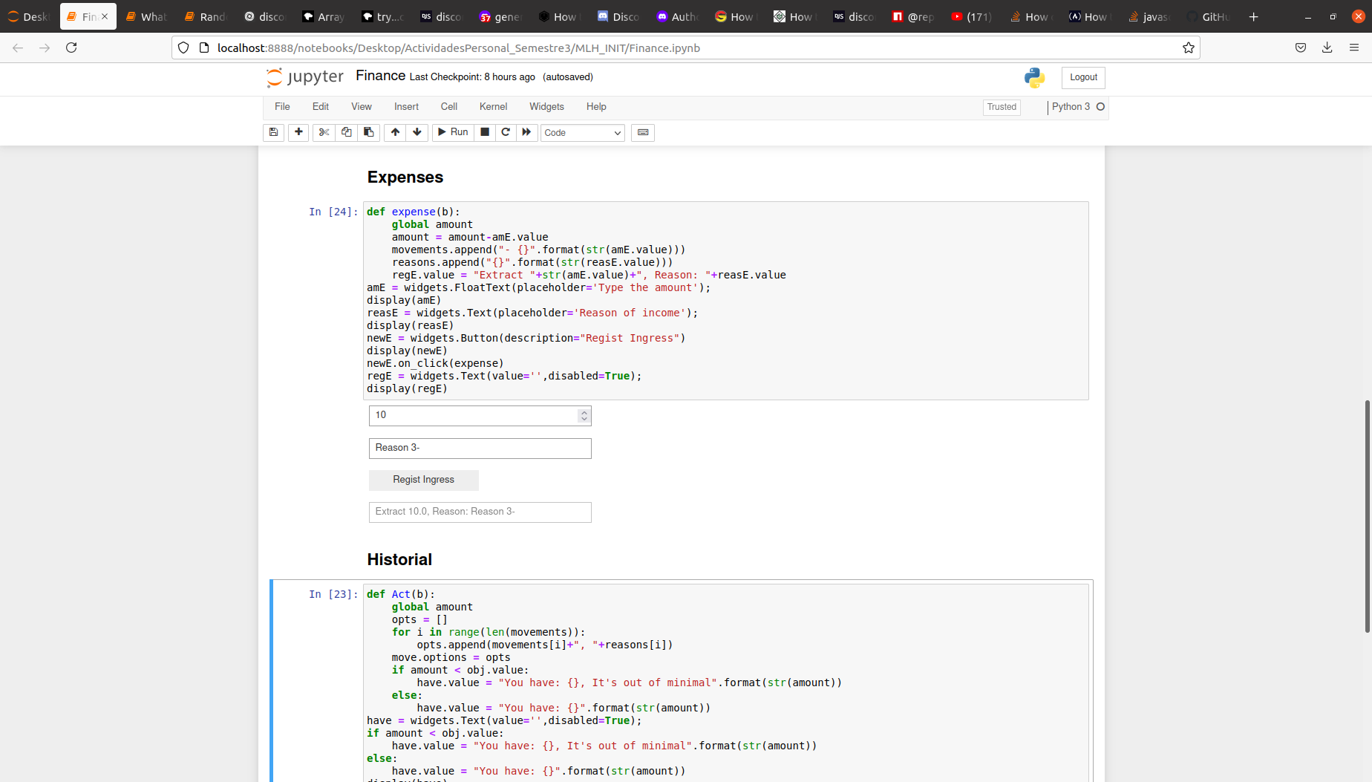Switch to the What tab
The width and height of the screenshot is (1372, 782).
point(147,16)
